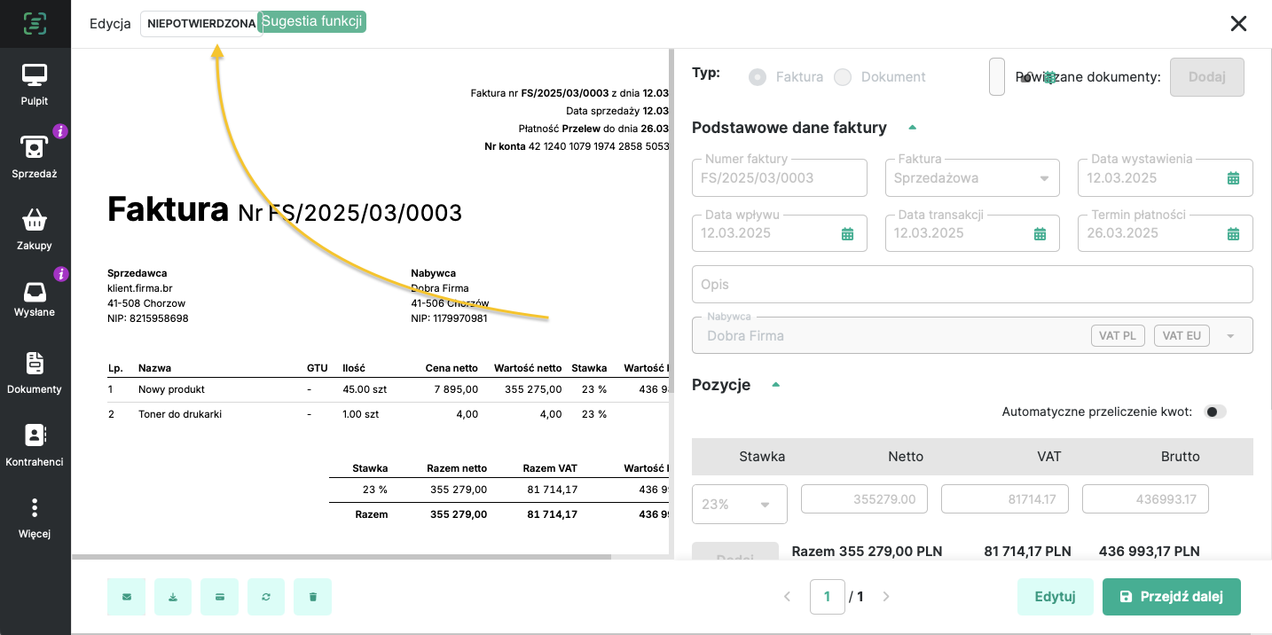Click the payment card icon button

pos(220,597)
